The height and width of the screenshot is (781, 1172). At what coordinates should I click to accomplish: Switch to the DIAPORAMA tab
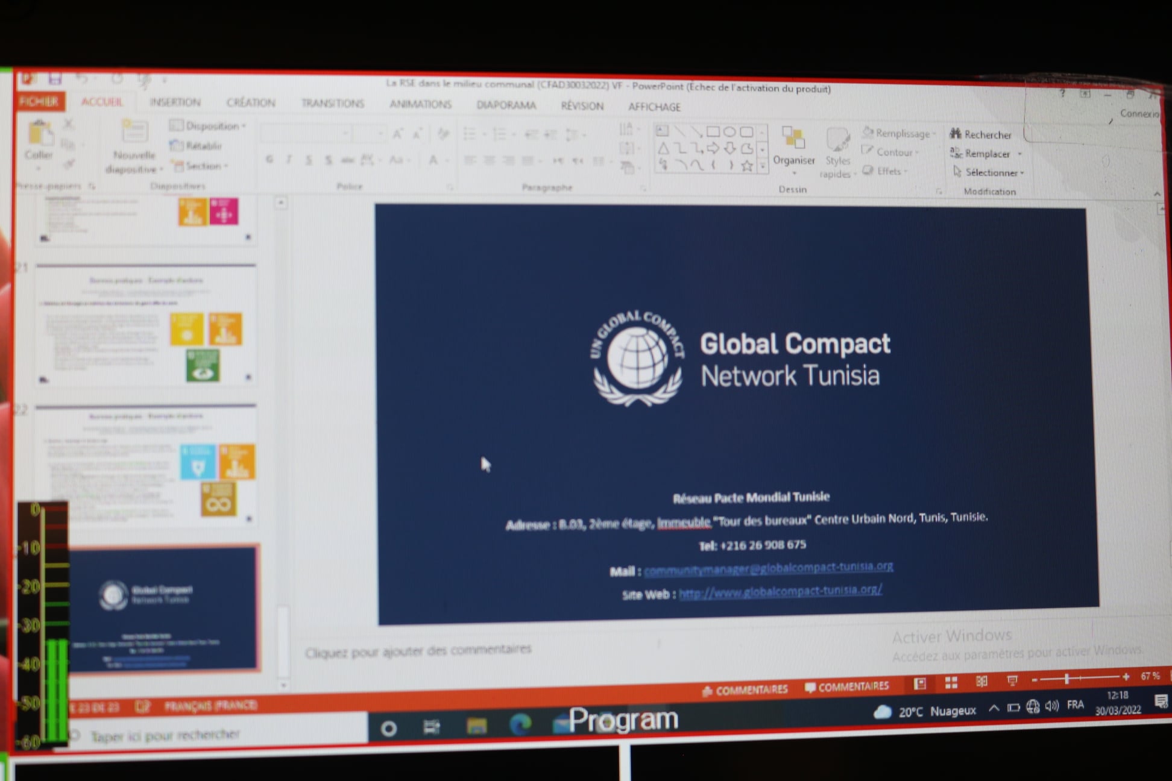coord(506,105)
